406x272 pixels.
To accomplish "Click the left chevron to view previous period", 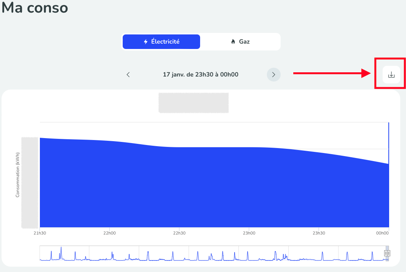I will pos(128,75).
